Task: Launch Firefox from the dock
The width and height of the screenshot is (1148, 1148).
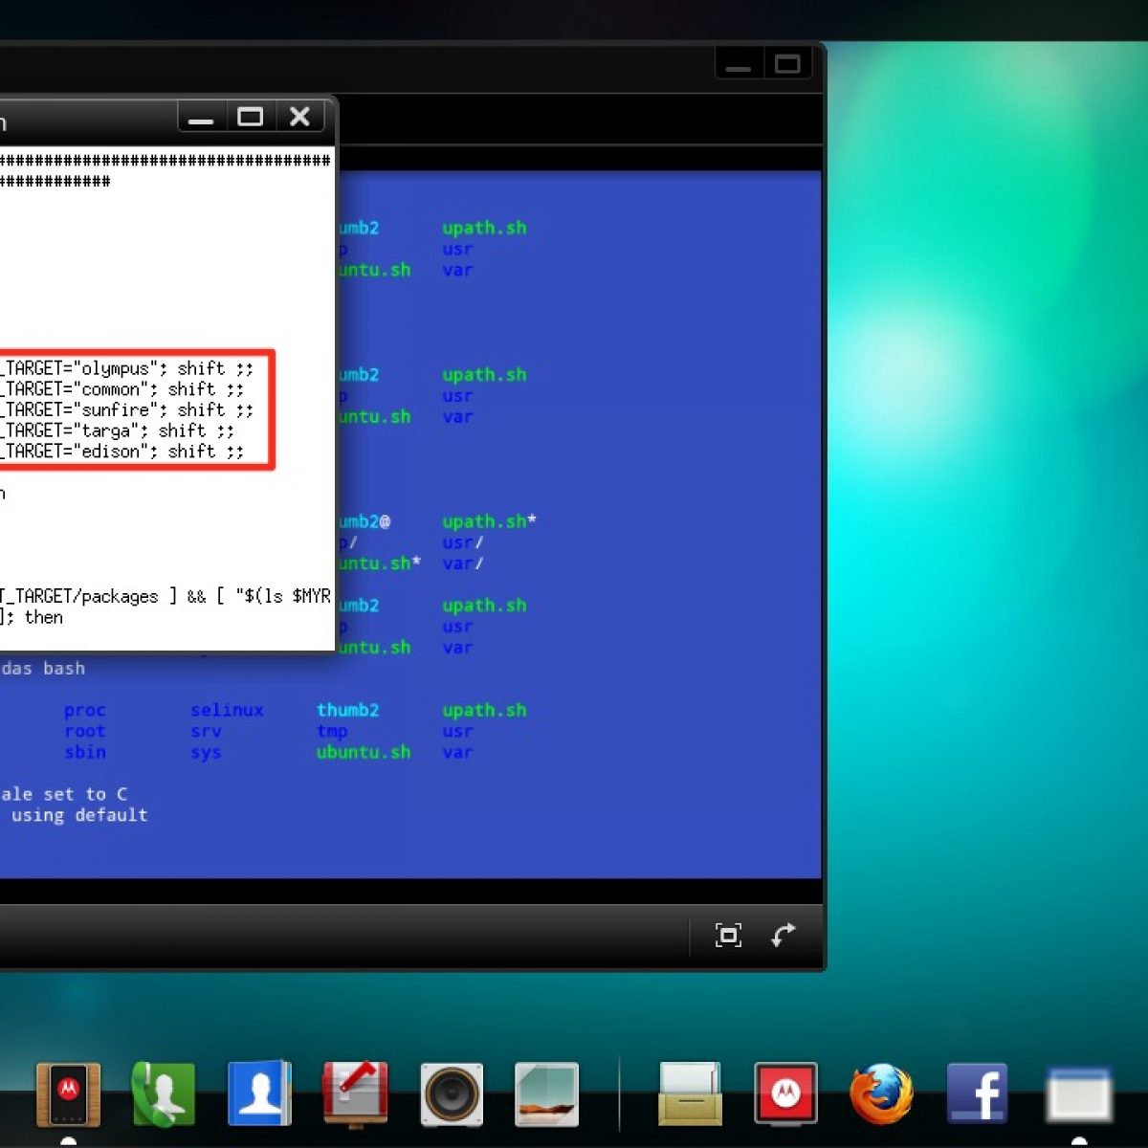Action: point(881,1093)
